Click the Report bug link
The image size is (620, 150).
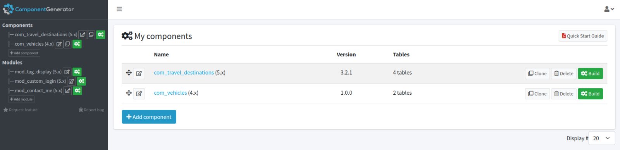tap(91, 110)
